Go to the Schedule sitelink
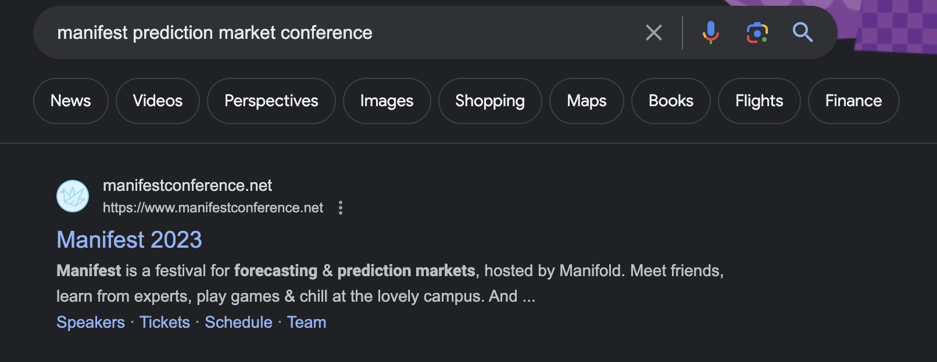 coord(238,322)
